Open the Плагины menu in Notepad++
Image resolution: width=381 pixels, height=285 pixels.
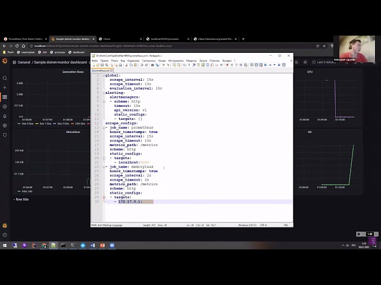point(214,61)
